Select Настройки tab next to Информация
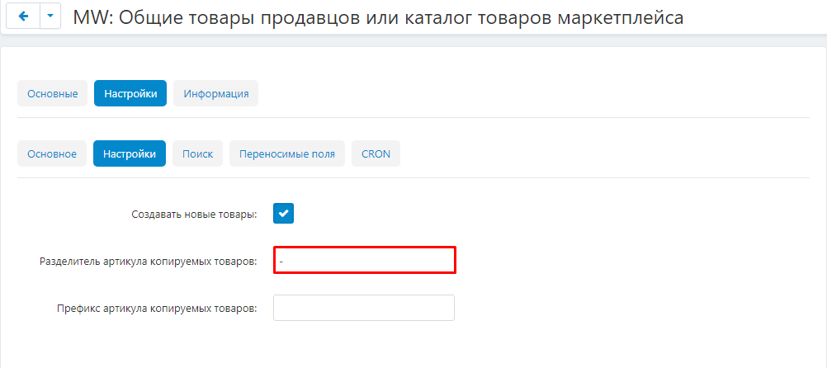 click(x=130, y=93)
